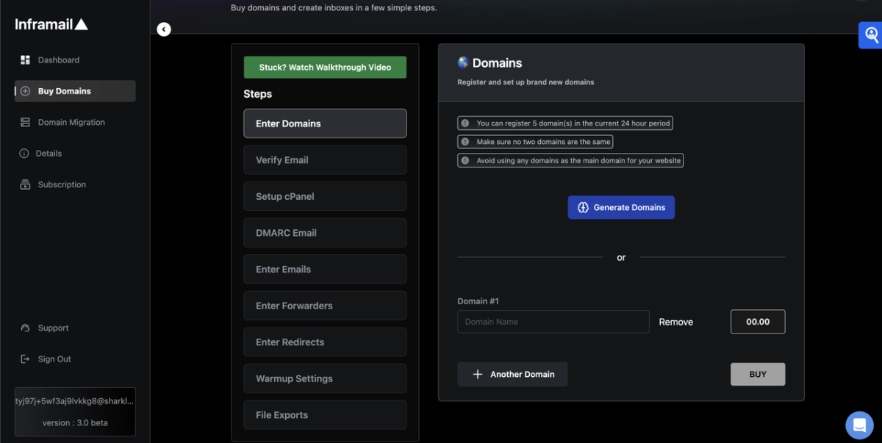Click the Details info icon
The width and height of the screenshot is (882, 443).
(25, 154)
